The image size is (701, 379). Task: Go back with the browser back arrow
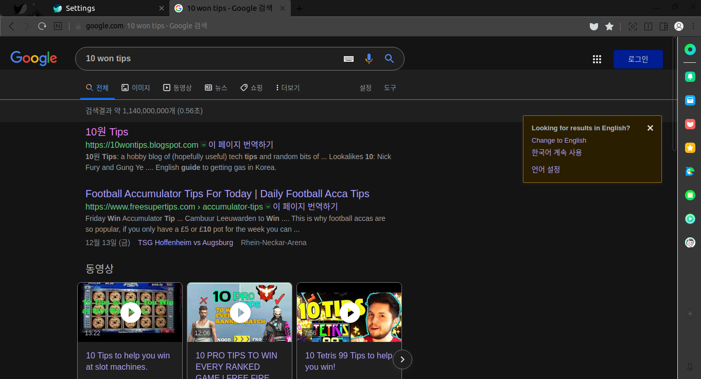coord(11,26)
